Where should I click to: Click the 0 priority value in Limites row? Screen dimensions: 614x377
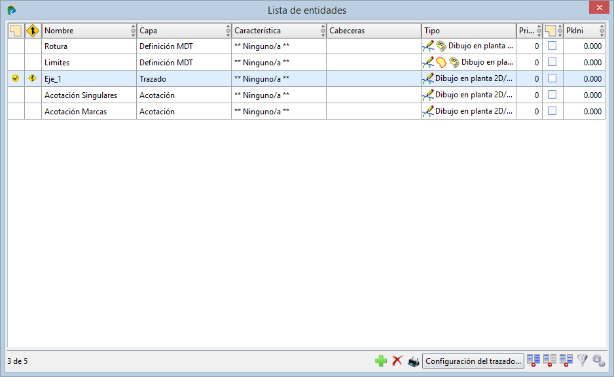[x=537, y=63]
